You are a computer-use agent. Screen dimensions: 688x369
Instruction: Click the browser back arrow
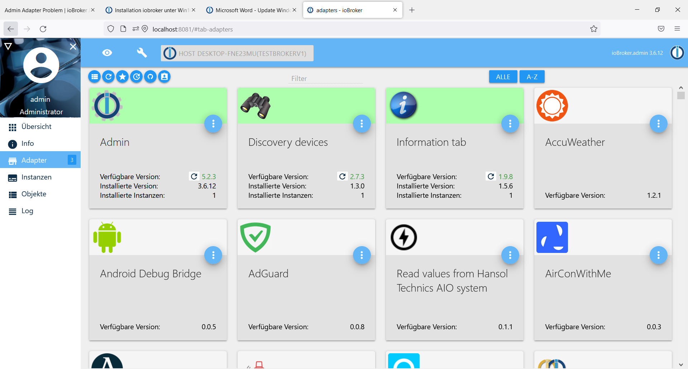click(x=11, y=29)
